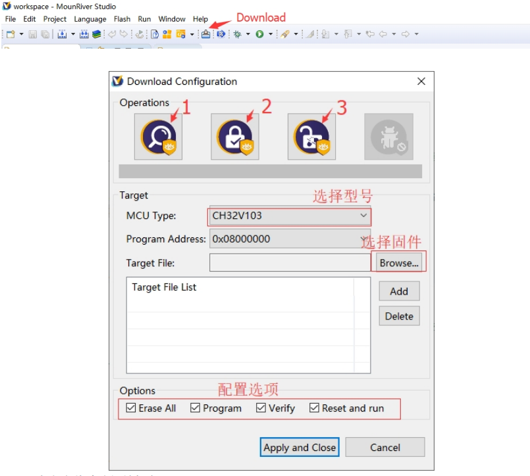Expand the Back navigation history dropdown
The height and width of the screenshot is (476, 530).
[x=394, y=34]
